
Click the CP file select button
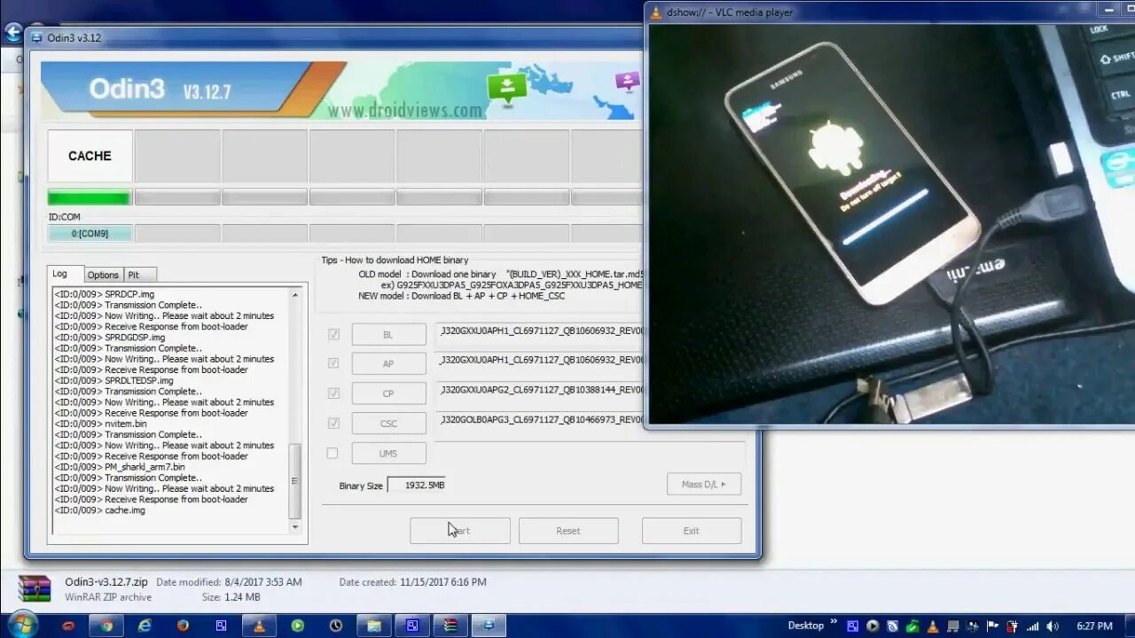click(x=388, y=393)
